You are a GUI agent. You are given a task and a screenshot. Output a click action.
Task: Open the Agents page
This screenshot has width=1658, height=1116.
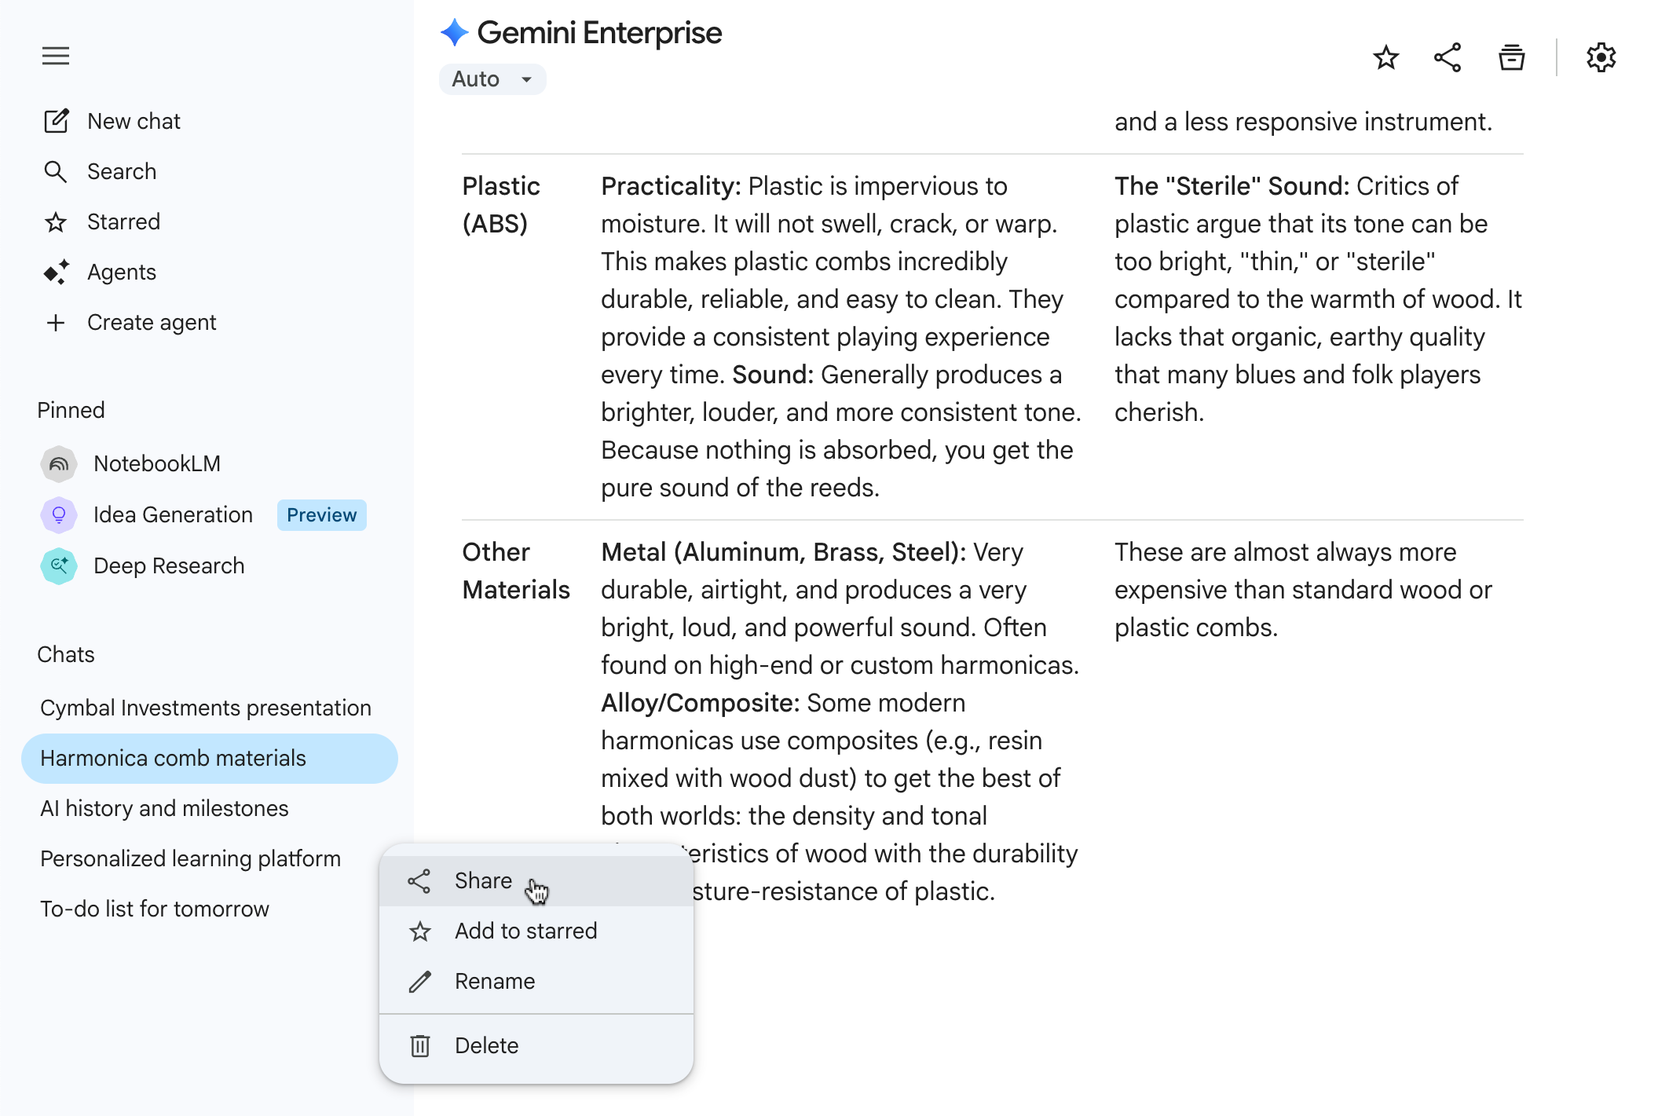click(x=121, y=272)
